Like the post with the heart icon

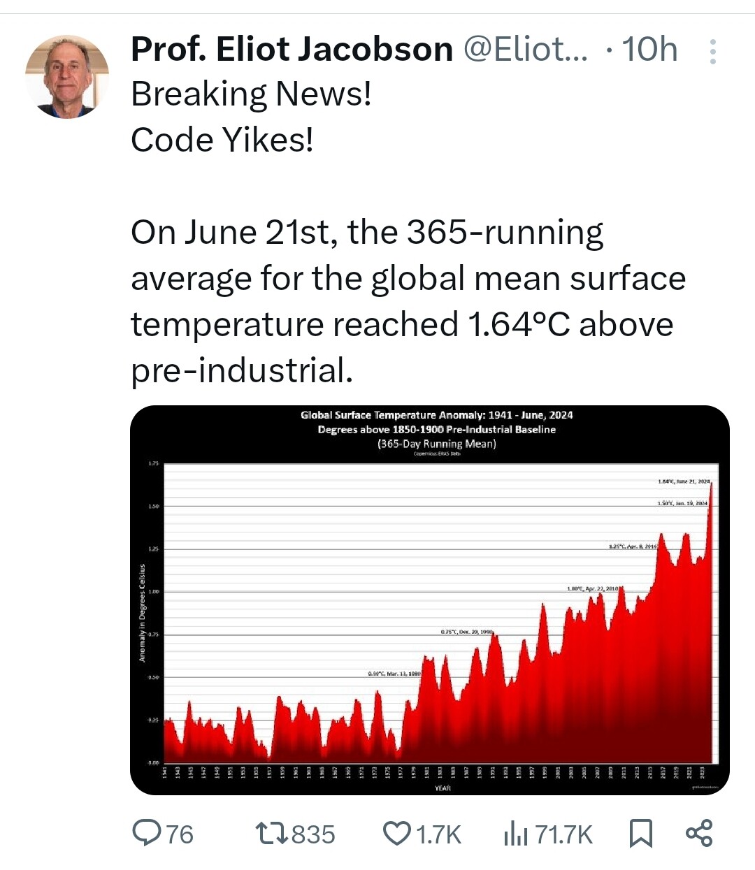pos(397,834)
